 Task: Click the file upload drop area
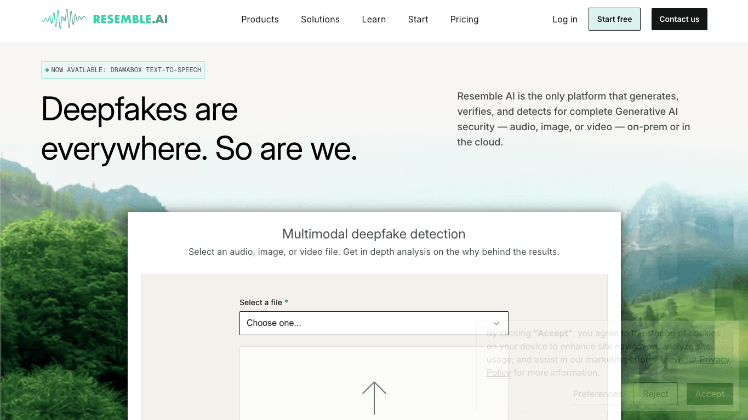tap(374, 383)
